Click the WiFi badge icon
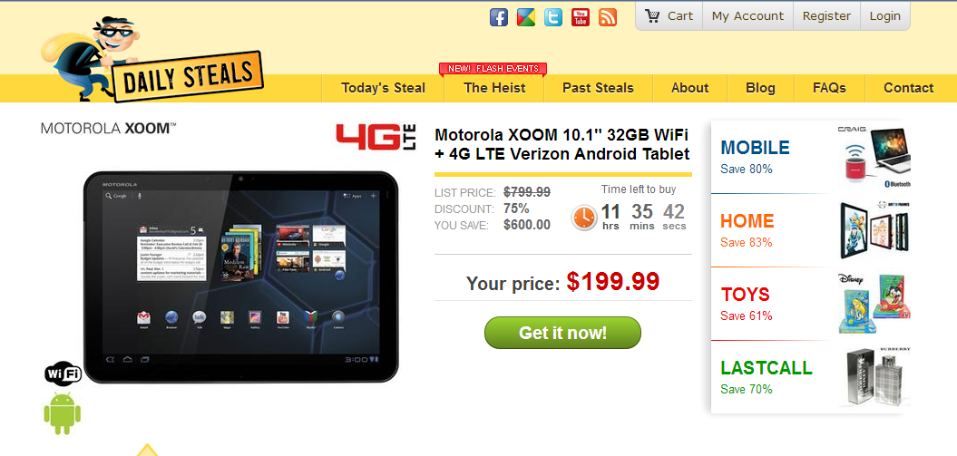The image size is (957, 456). [x=63, y=374]
